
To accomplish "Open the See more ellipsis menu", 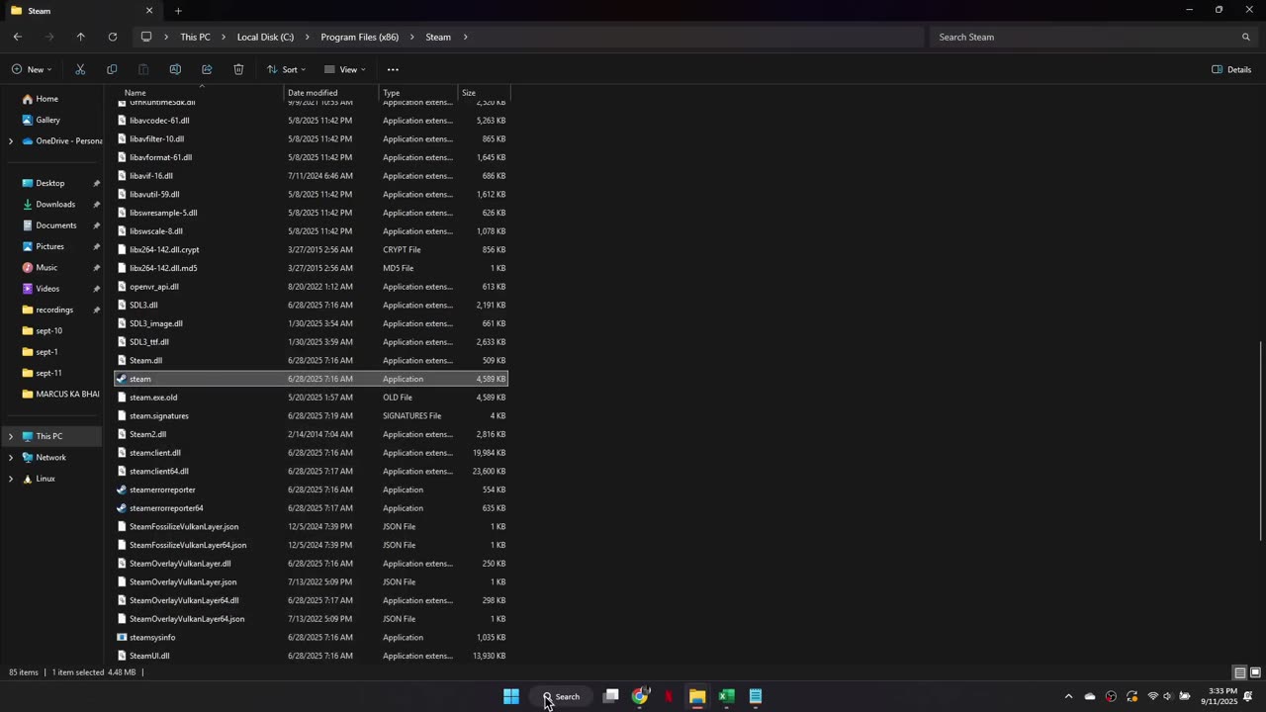I will 393,69.
